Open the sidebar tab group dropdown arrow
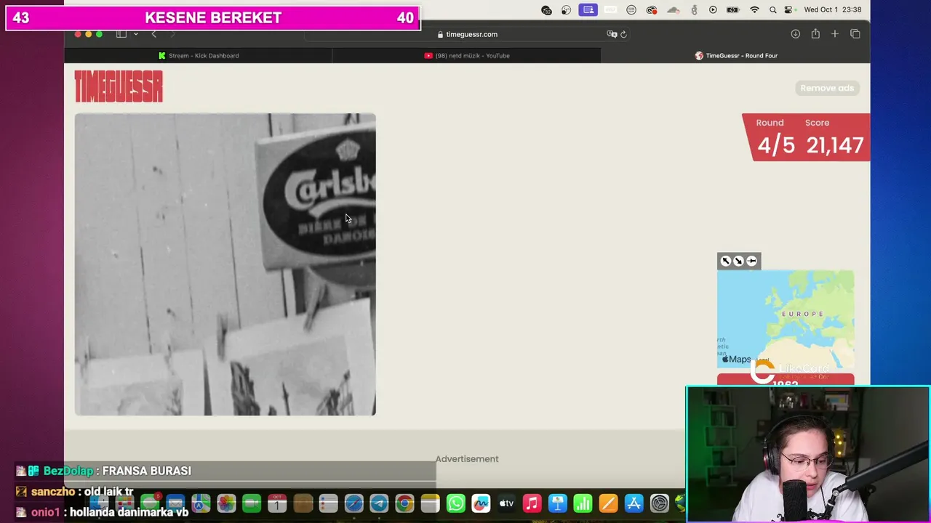Viewport: 931px width, 523px height. [x=135, y=34]
